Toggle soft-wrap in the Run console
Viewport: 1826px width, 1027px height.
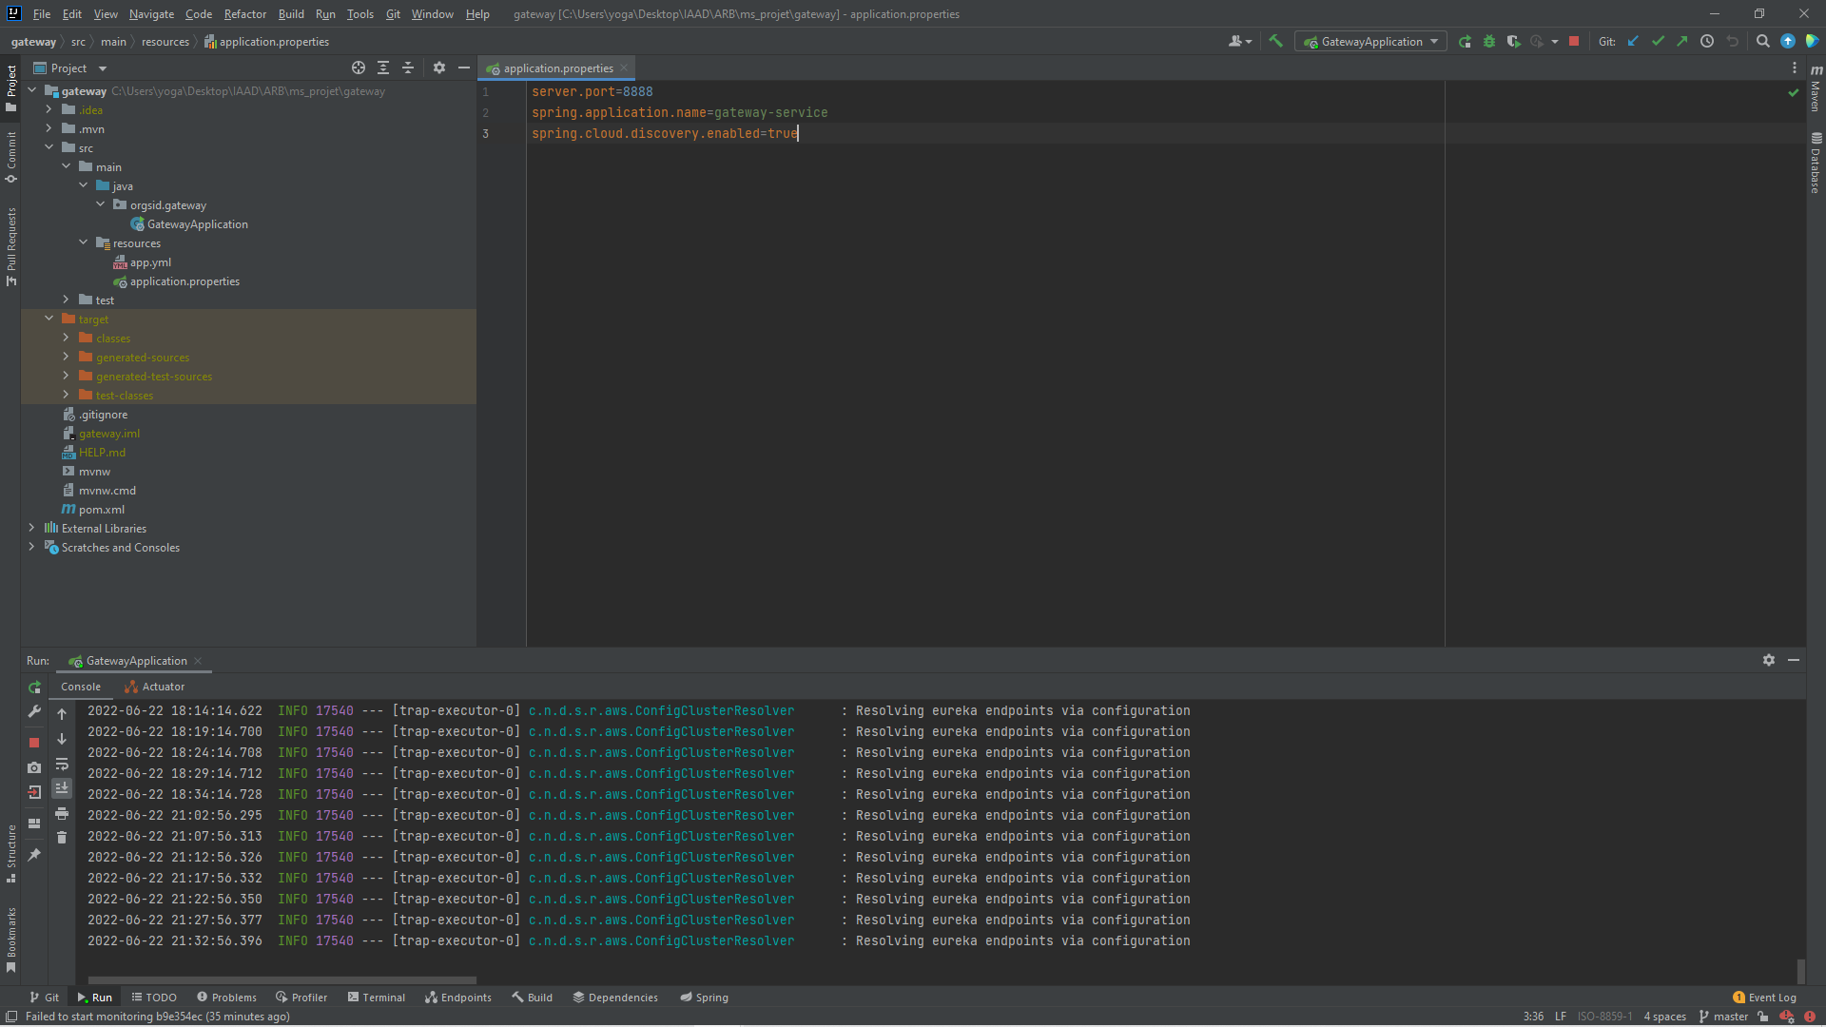(x=62, y=764)
